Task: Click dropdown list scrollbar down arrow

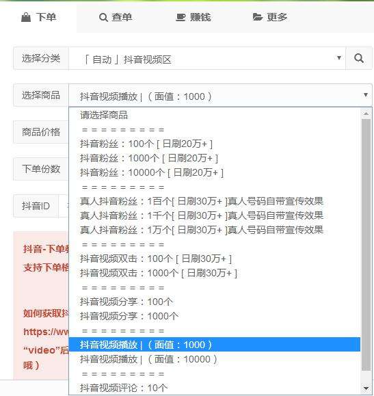Action: coord(366,388)
